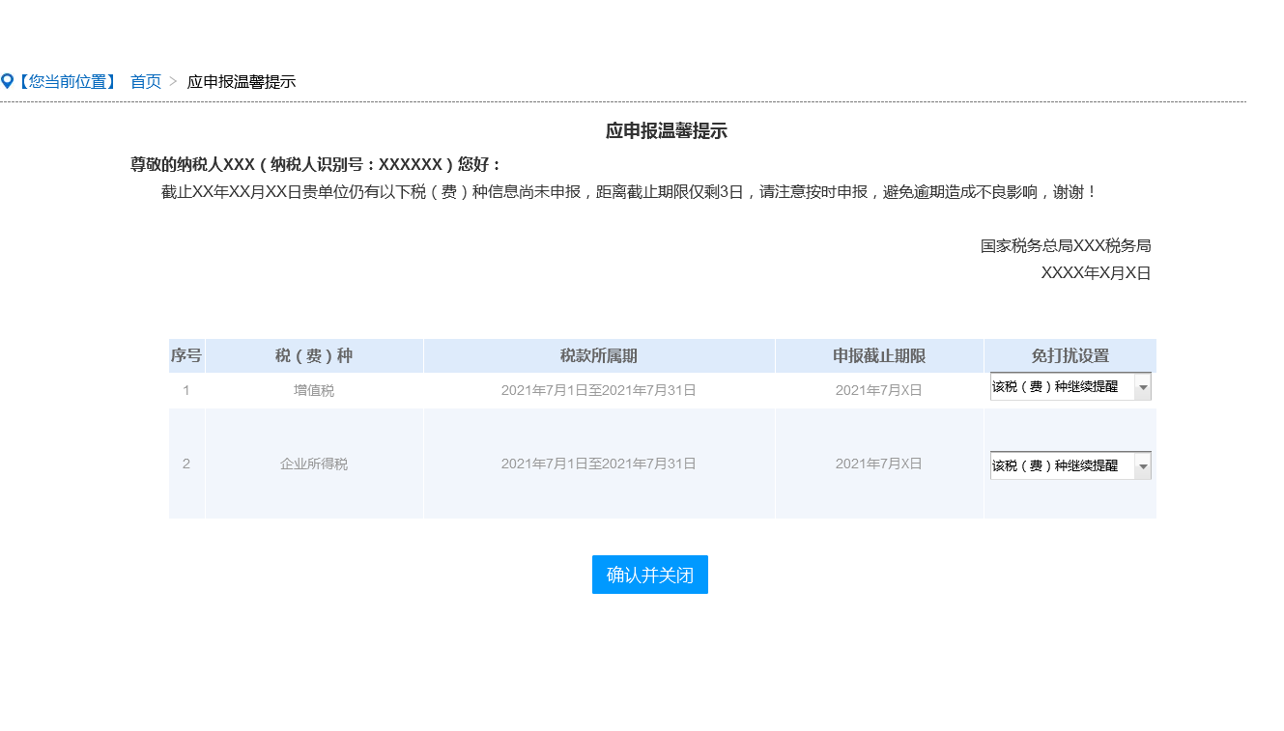Click the 国家税务总局XXX税务局 signature text
Viewport: 1284px width, 731px height.
[x=1066, y=246]
